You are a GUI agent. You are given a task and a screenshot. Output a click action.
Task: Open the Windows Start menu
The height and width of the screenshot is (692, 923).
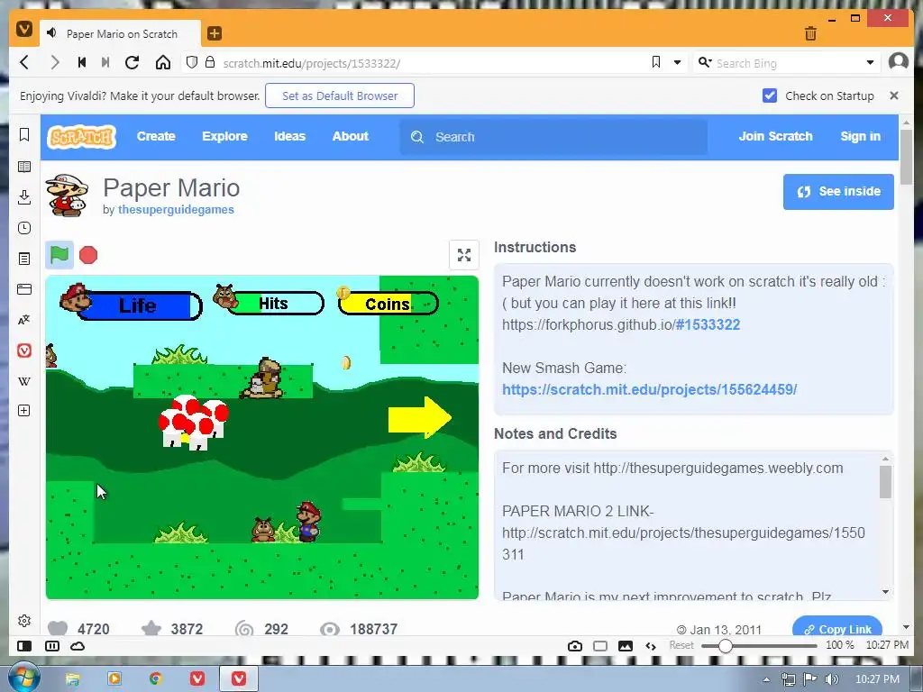(x=23, y=677)
